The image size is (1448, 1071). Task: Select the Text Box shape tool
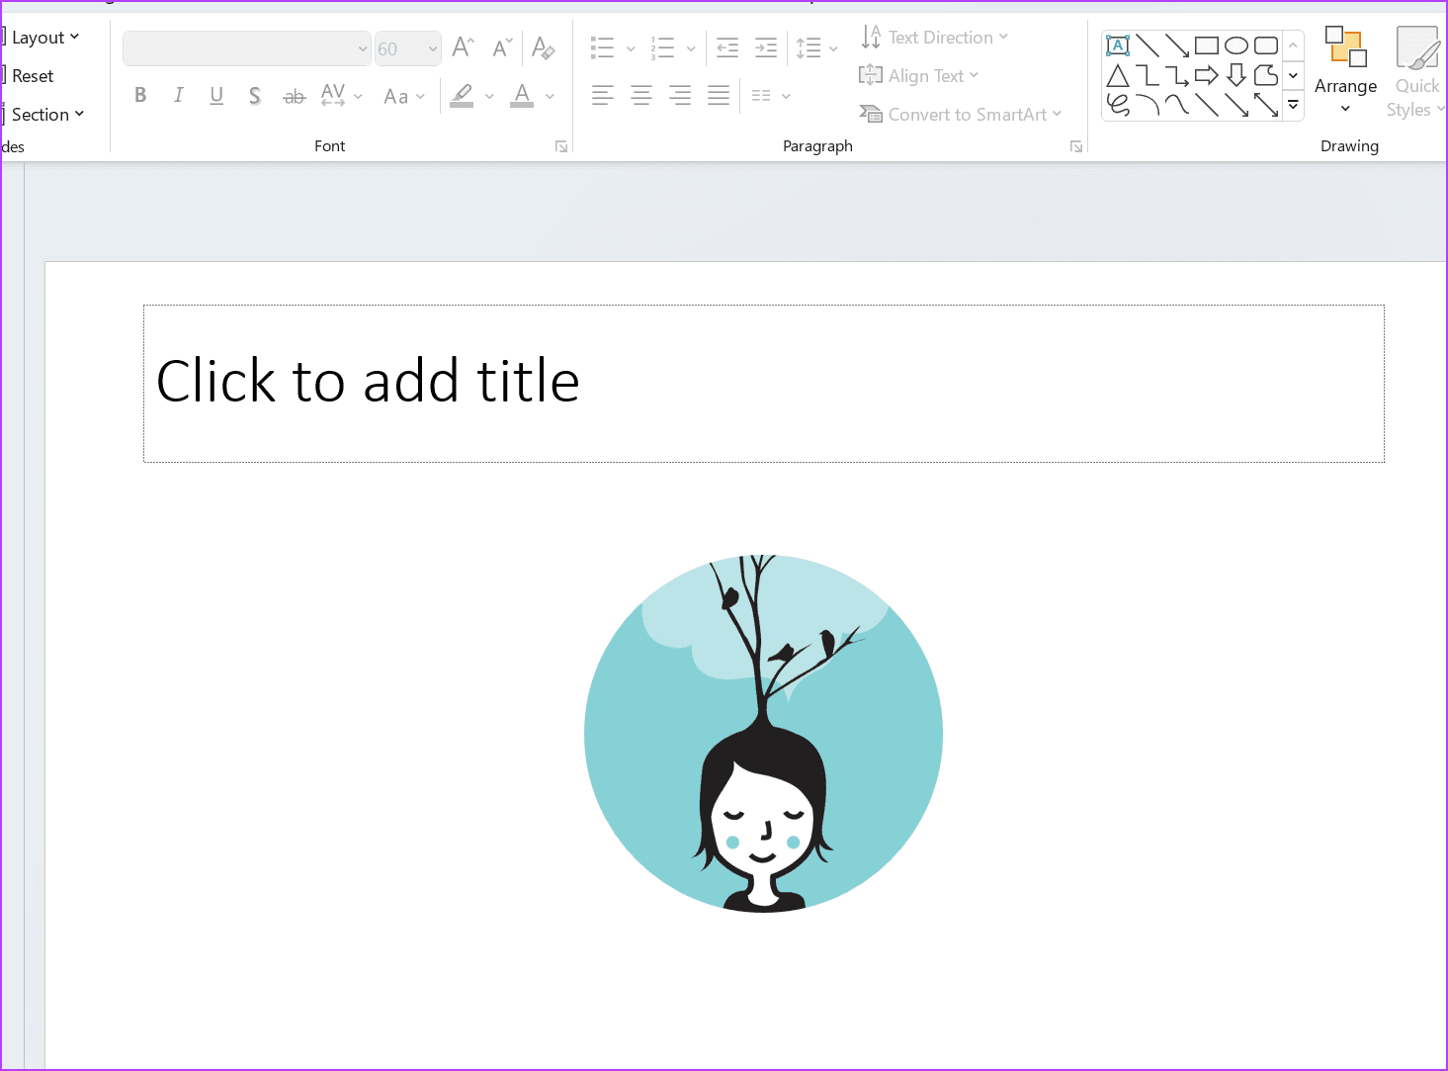click(1118, 45)
